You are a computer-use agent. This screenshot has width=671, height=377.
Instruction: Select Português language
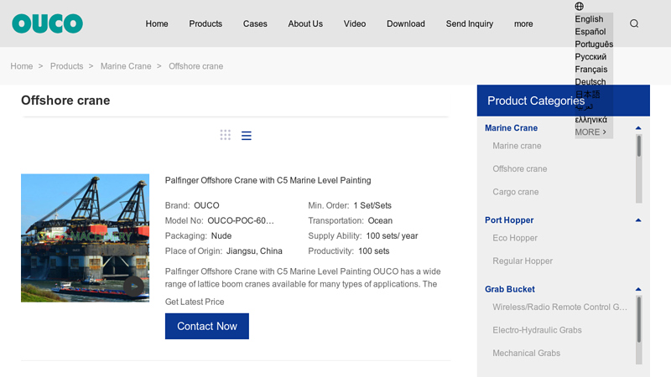pos(594,44)
